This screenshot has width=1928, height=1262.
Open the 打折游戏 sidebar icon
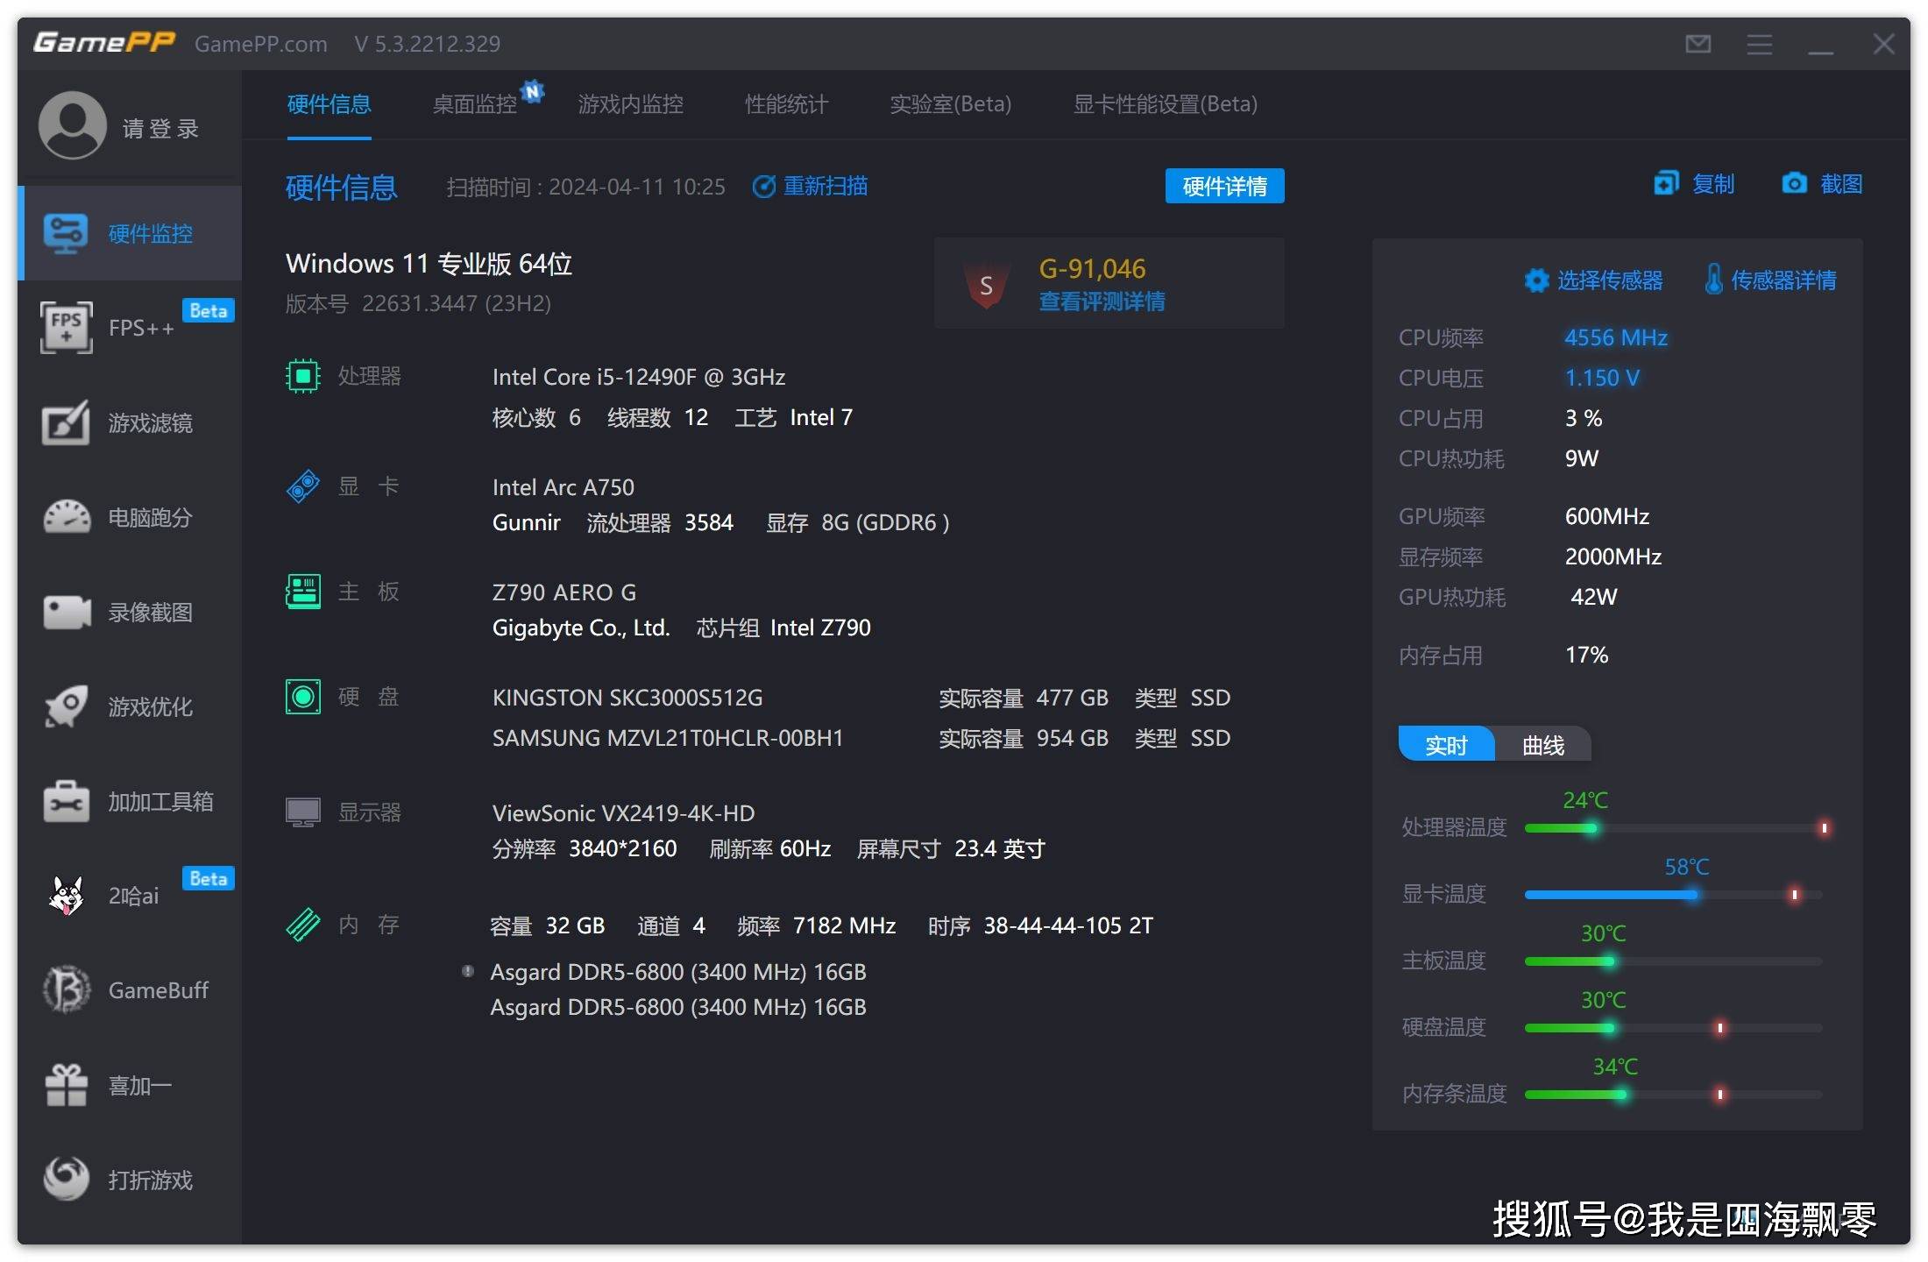[x=66, y=1180]
